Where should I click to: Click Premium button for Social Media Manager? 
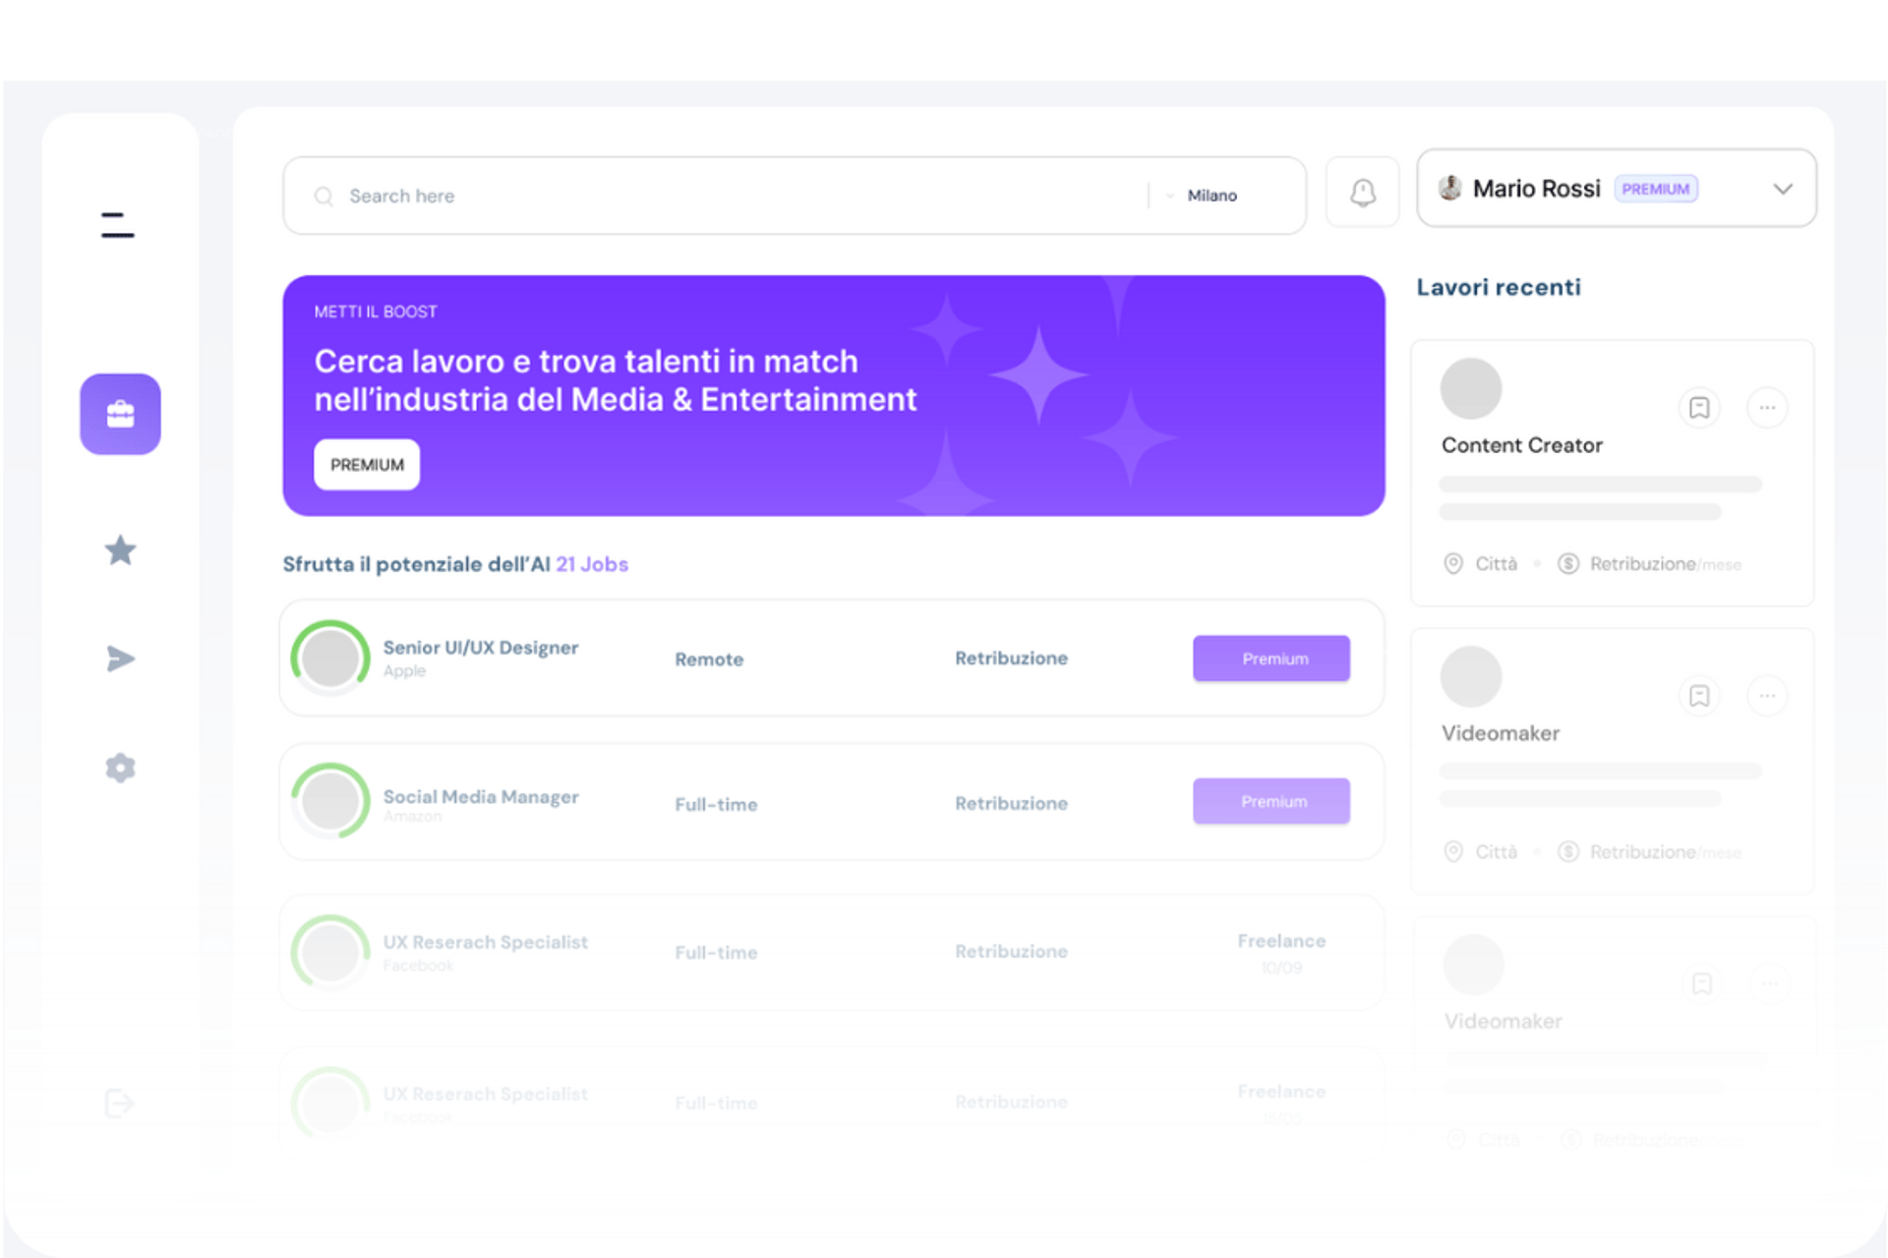pos(1270,802)
